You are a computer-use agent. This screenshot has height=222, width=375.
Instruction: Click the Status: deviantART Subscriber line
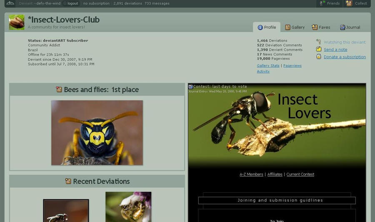[58, 40]
